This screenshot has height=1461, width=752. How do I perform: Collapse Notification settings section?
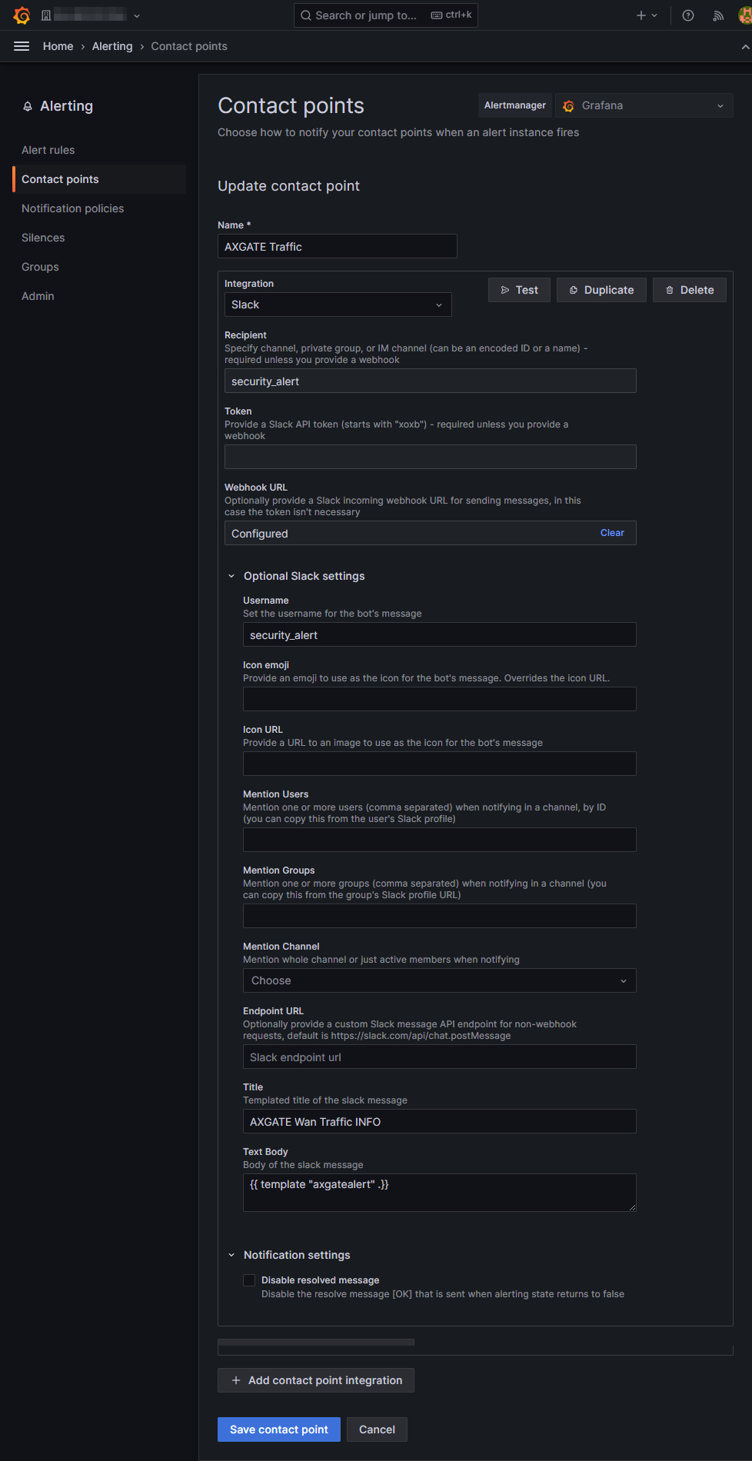pos(231,1255)
